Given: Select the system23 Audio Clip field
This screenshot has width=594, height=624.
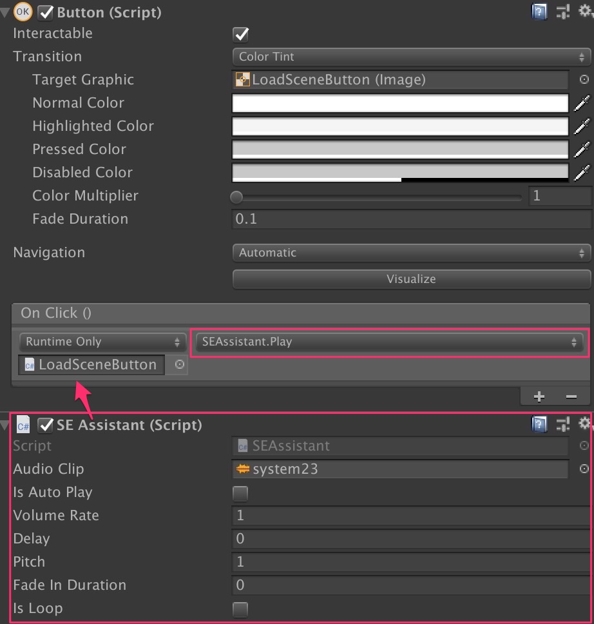Looking at the screenshot, I should [x=400, y=469].
